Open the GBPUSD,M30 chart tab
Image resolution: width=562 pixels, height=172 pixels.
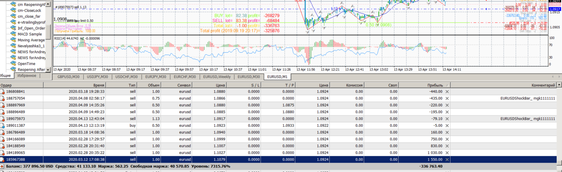point(69,77)
